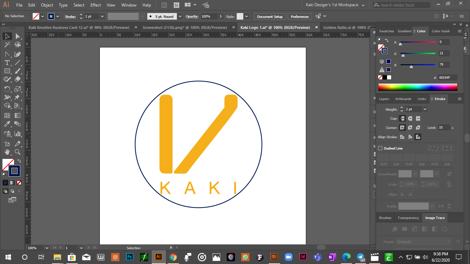Set stroke cap to Projecting Cap
470x264 pixels.
pyautogui.click(x=418, y=118)
